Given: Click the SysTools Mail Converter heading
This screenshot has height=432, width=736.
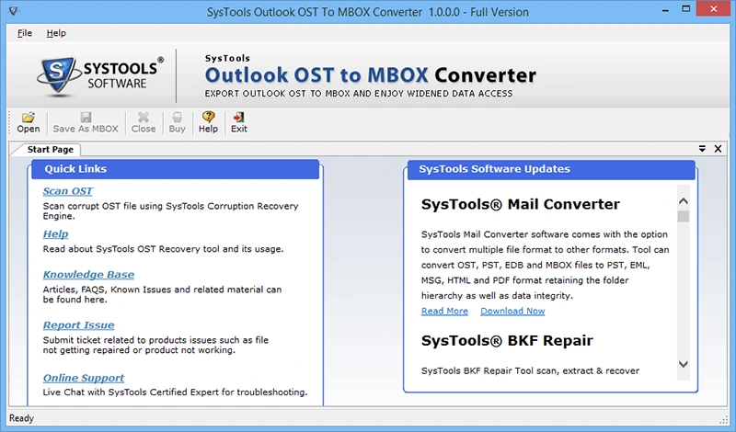Looking at the screenshot, I should pos(520,204).
